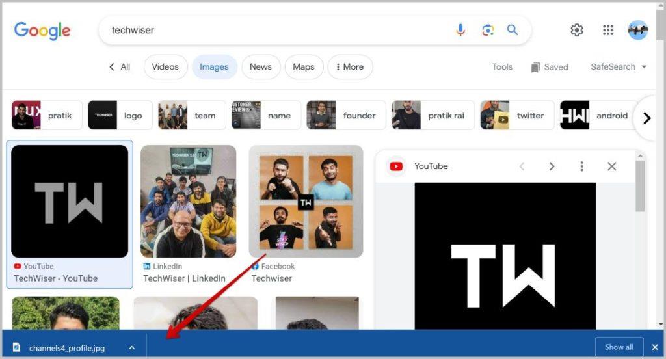The height and width of the screenshot is (359, 666).
Task: Switch to Maps tab
Action: point(304,67)
